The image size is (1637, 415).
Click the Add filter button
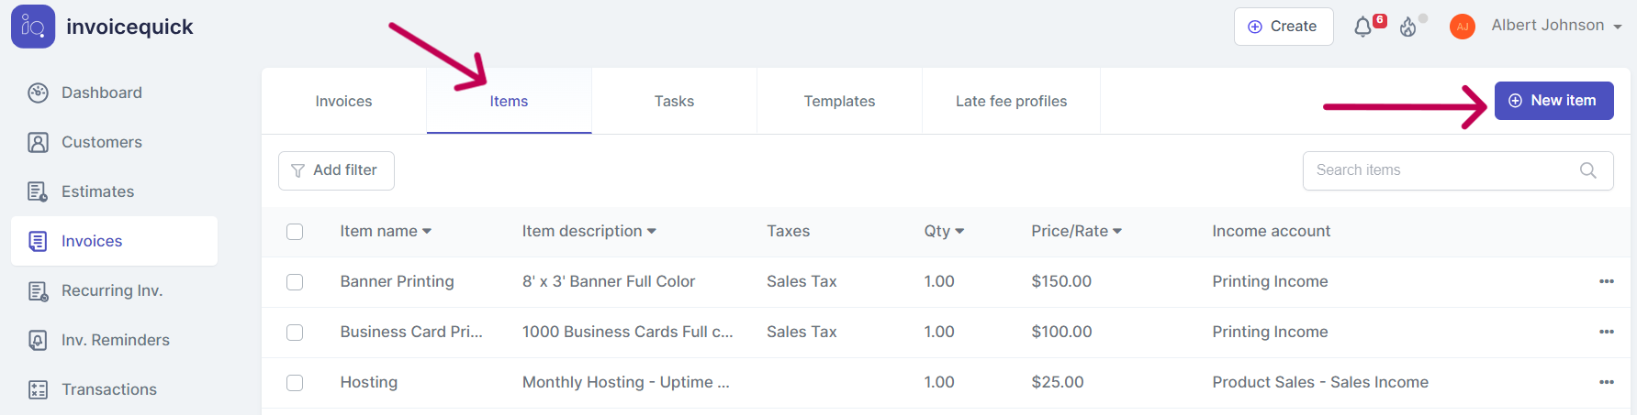coord(336,170)
